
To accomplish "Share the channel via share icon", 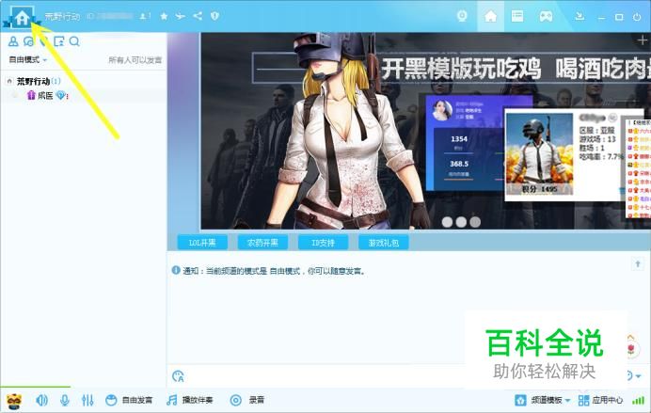I will coord(198,16).
